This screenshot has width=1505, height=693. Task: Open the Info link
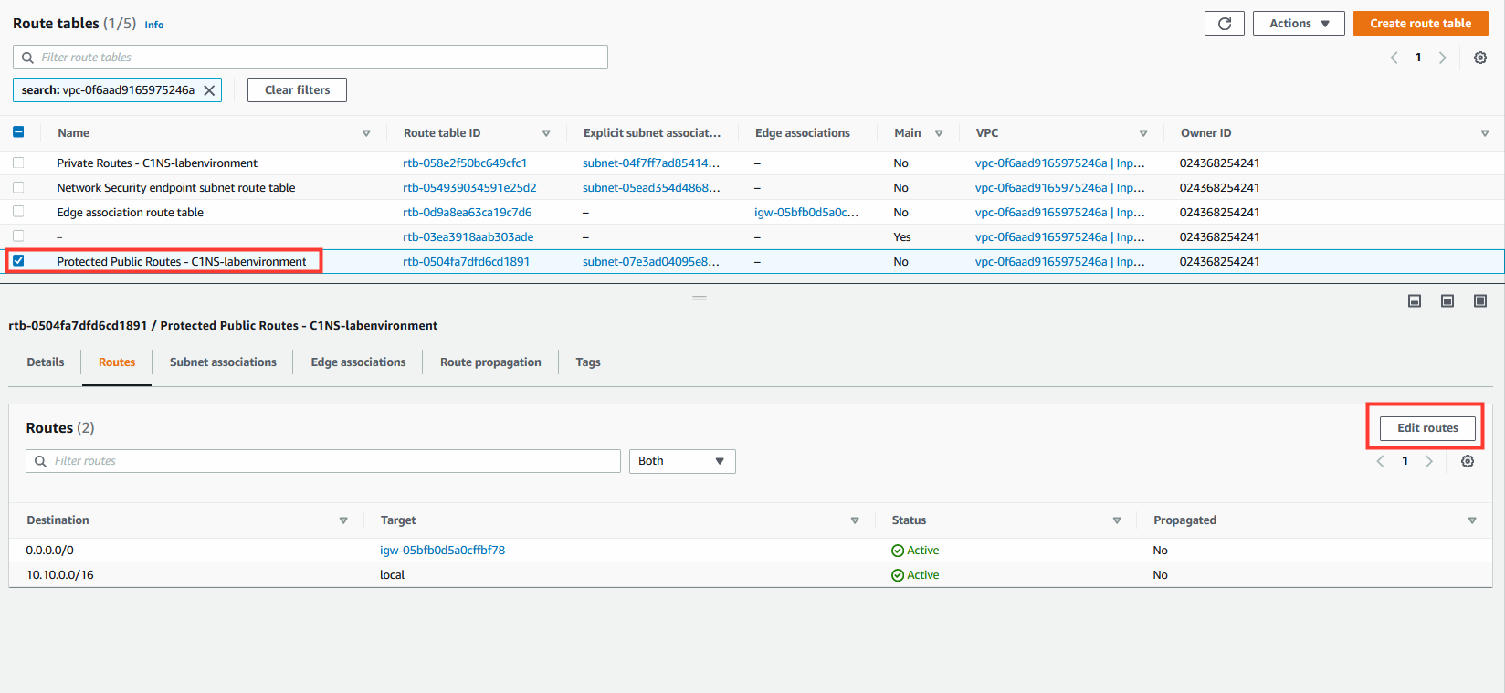(154, 26)
